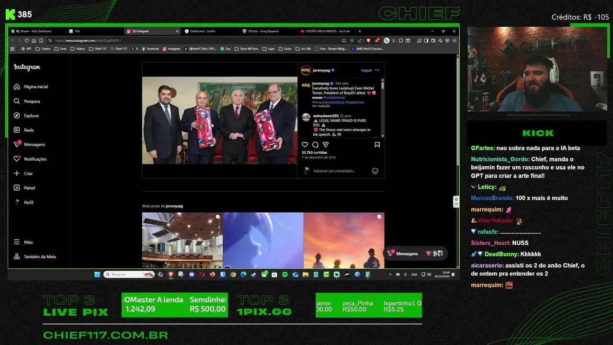Open Mensagens in Instagram sidebar

coord(29,144)
